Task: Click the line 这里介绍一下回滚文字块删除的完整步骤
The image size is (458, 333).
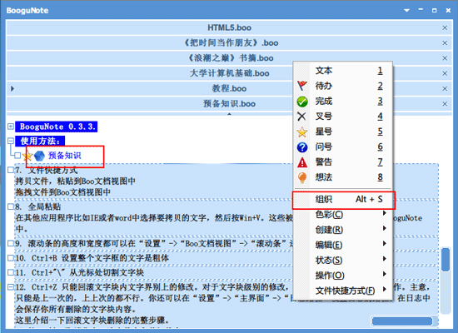Action: pos(92,321)
